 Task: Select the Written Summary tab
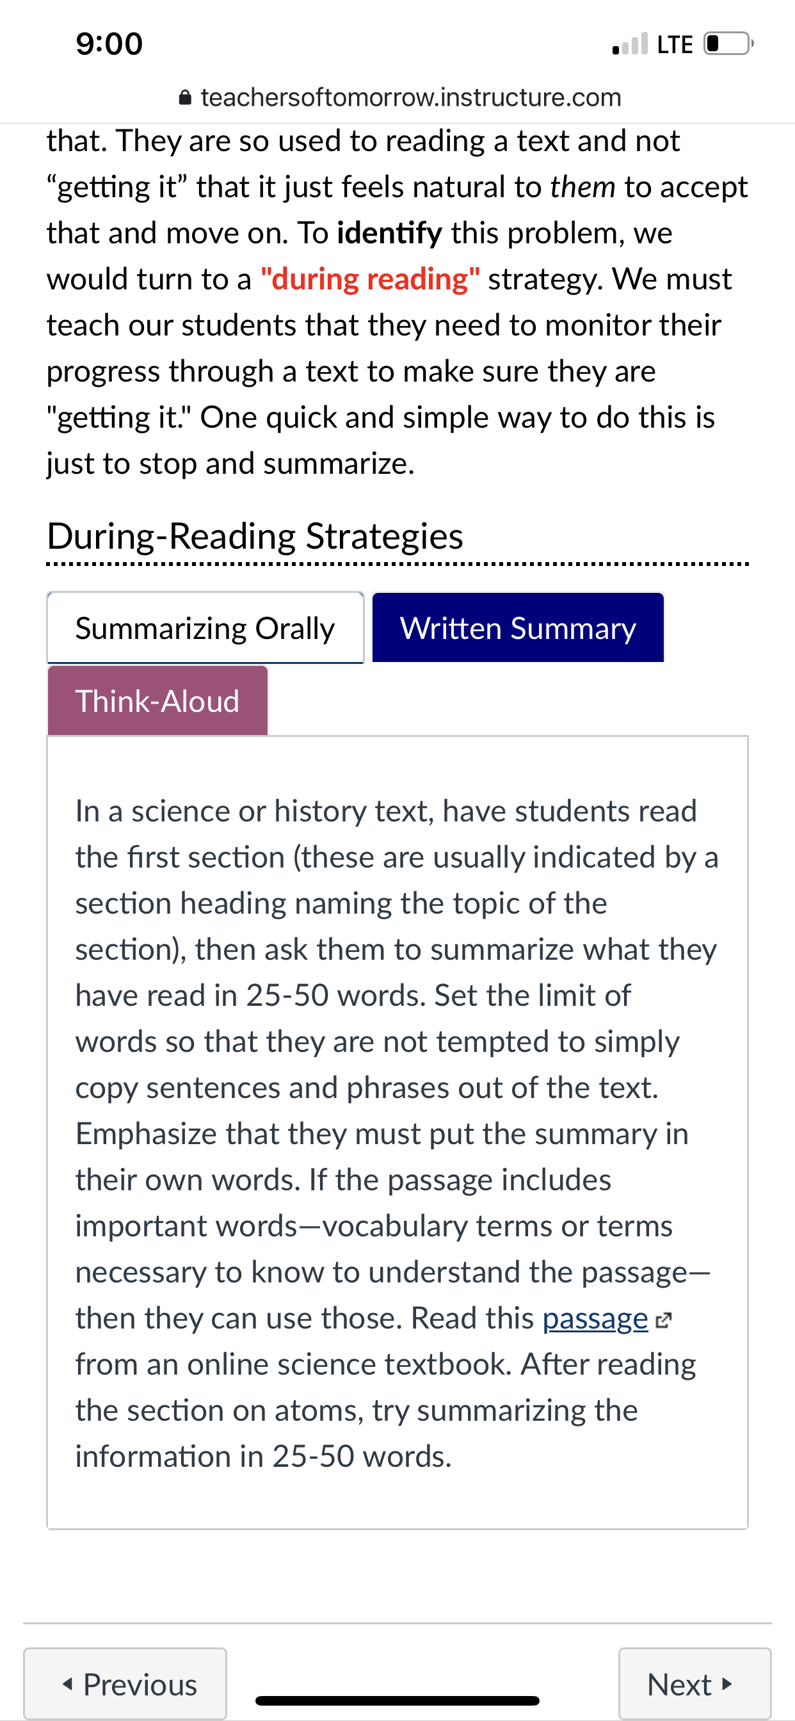pyautogui.click(x=518, y=628)
